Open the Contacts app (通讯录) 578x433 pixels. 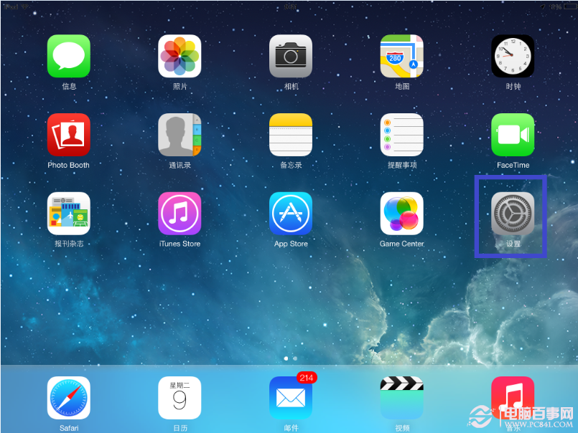[180, 135]
